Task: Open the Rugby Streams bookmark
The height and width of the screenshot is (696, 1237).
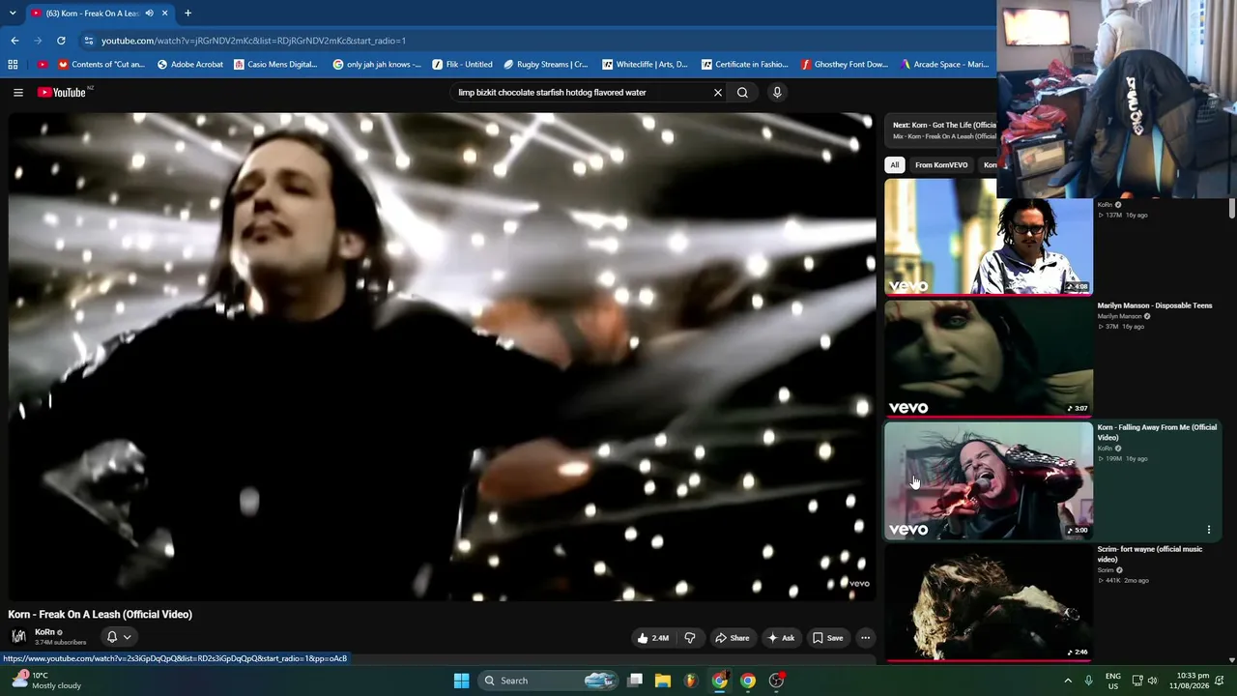Action: point(546,65)
